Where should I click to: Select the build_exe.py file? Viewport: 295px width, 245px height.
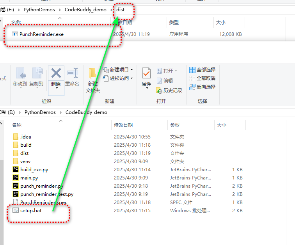(x=30, y=170)
